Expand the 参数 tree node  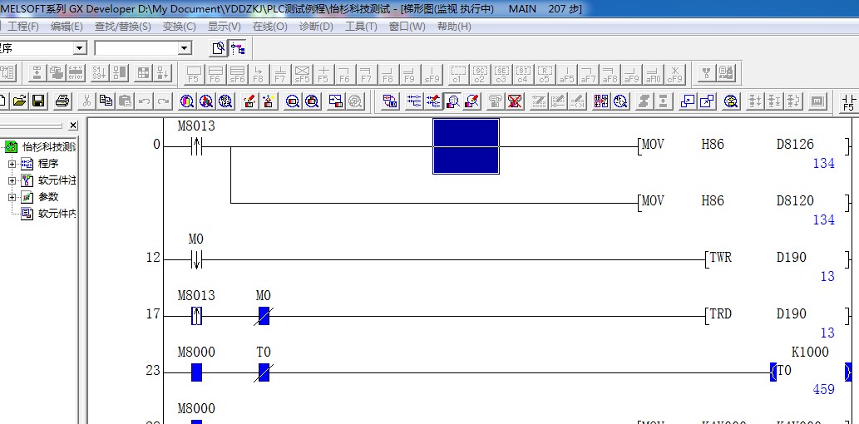[12, 197]
